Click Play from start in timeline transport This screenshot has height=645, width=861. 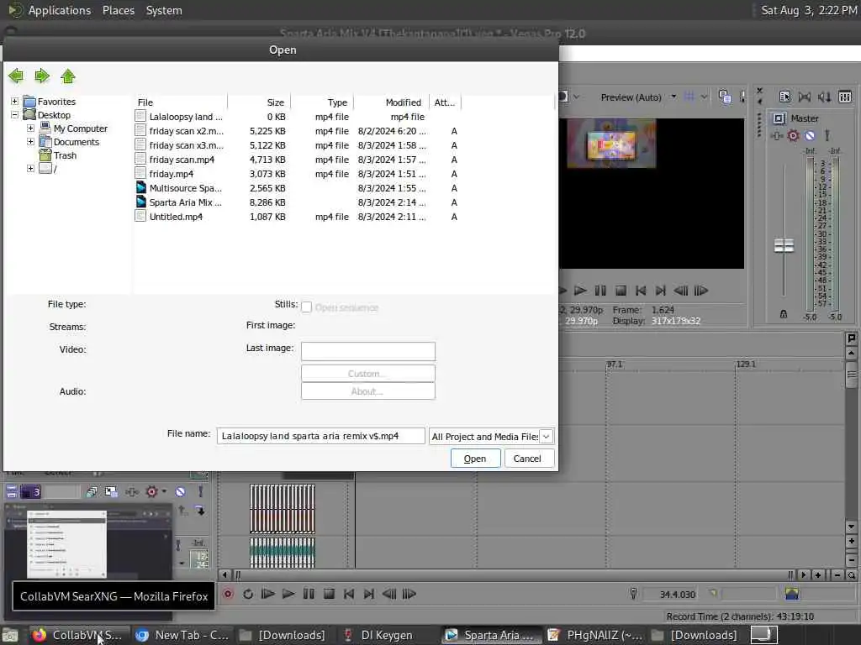point(268,594)
